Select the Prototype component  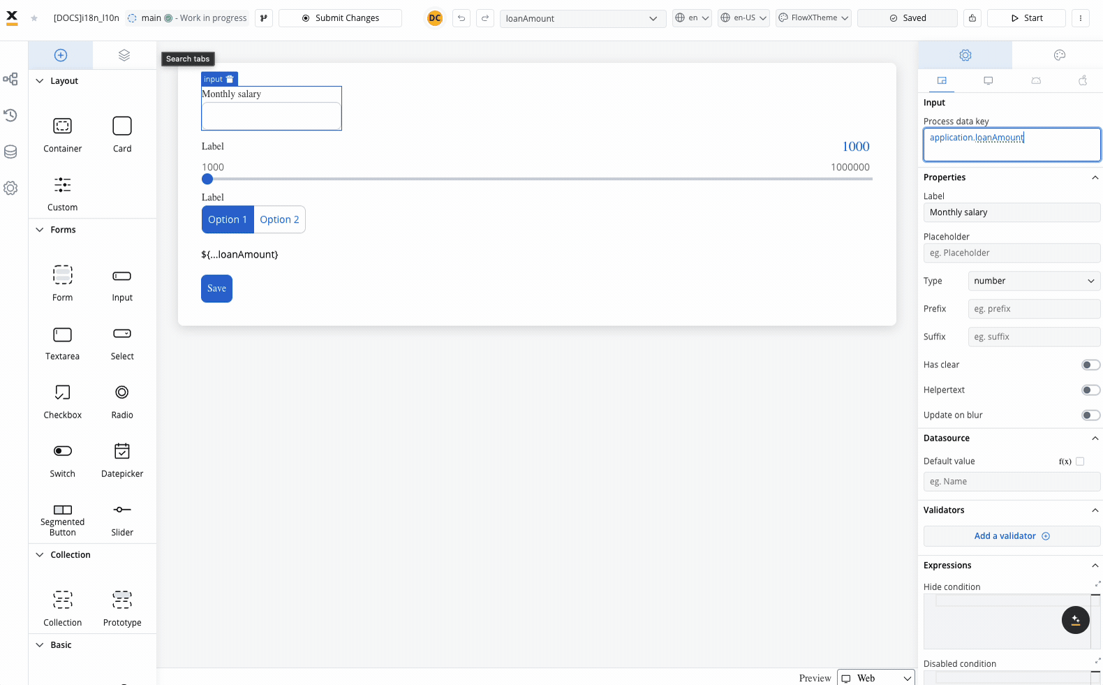pyautogui.click(x=122, y=608)
